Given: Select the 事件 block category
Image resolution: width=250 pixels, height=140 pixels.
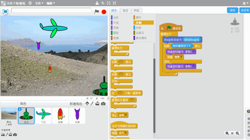Looking at the screenshot, I should pos(137,17).
